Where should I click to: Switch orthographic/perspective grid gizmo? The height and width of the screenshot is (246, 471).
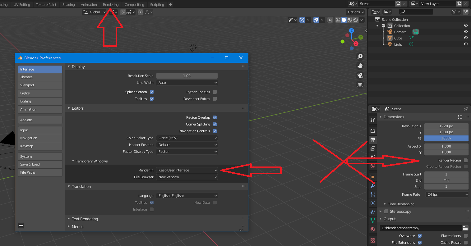(x=360, y=85)
